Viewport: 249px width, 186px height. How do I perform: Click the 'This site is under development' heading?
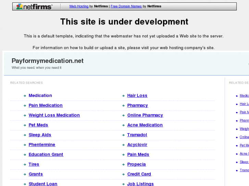coord(124,22)
